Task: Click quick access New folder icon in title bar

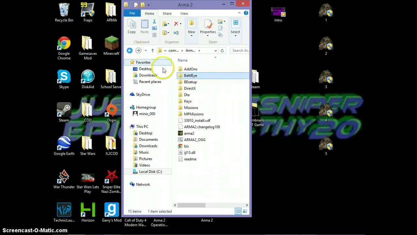Action: (142, 5)
